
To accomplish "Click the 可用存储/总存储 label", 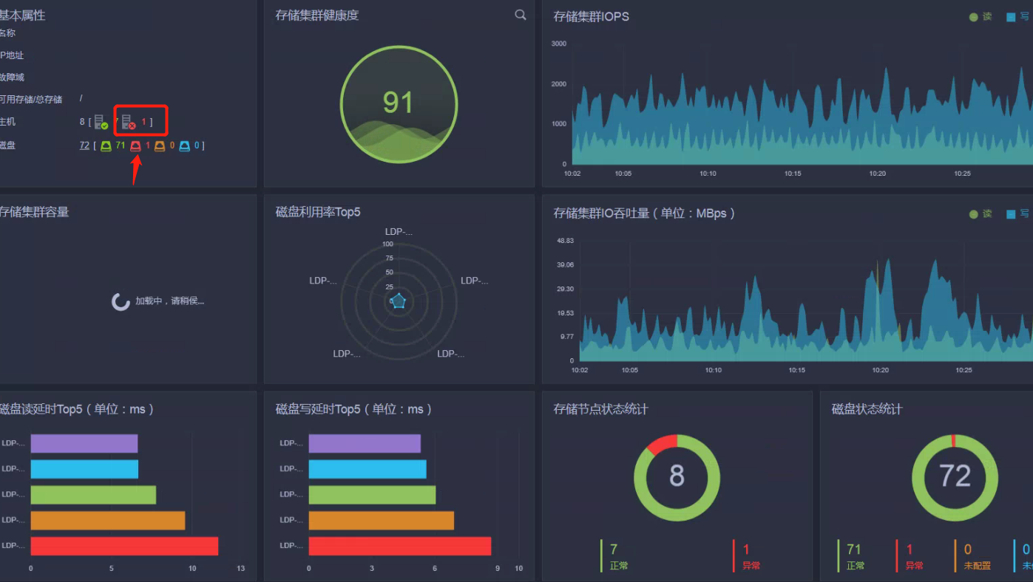I will pos(31,100).
